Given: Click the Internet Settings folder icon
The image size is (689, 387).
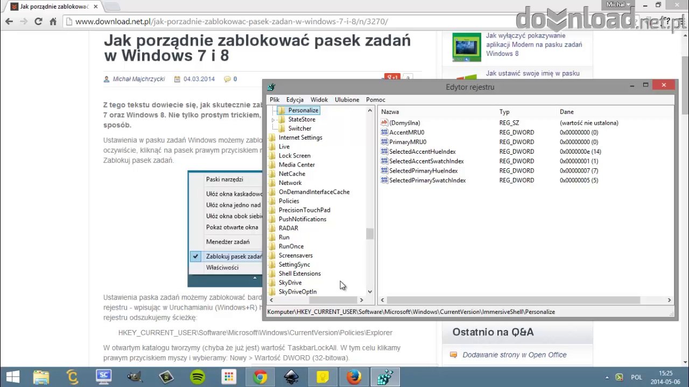Looking at the screenshot, I should click(272, 138).
